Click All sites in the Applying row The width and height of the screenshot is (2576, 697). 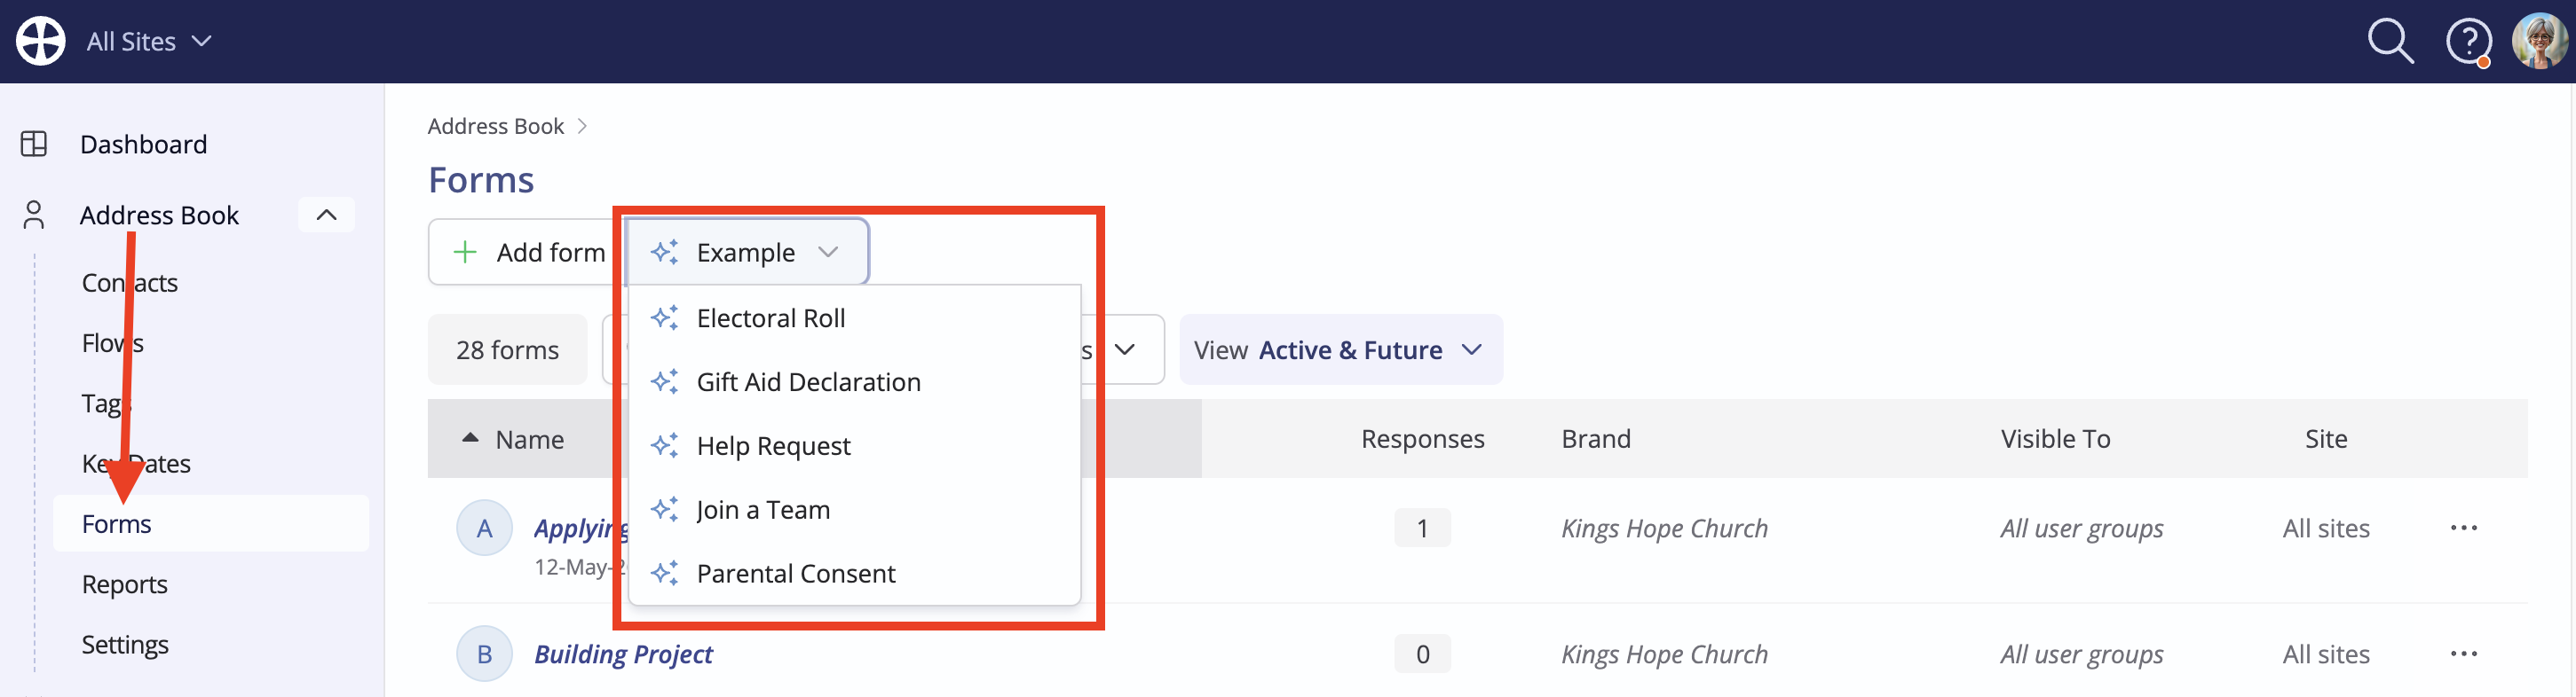pyautogui.click(x=2326, y=529)
